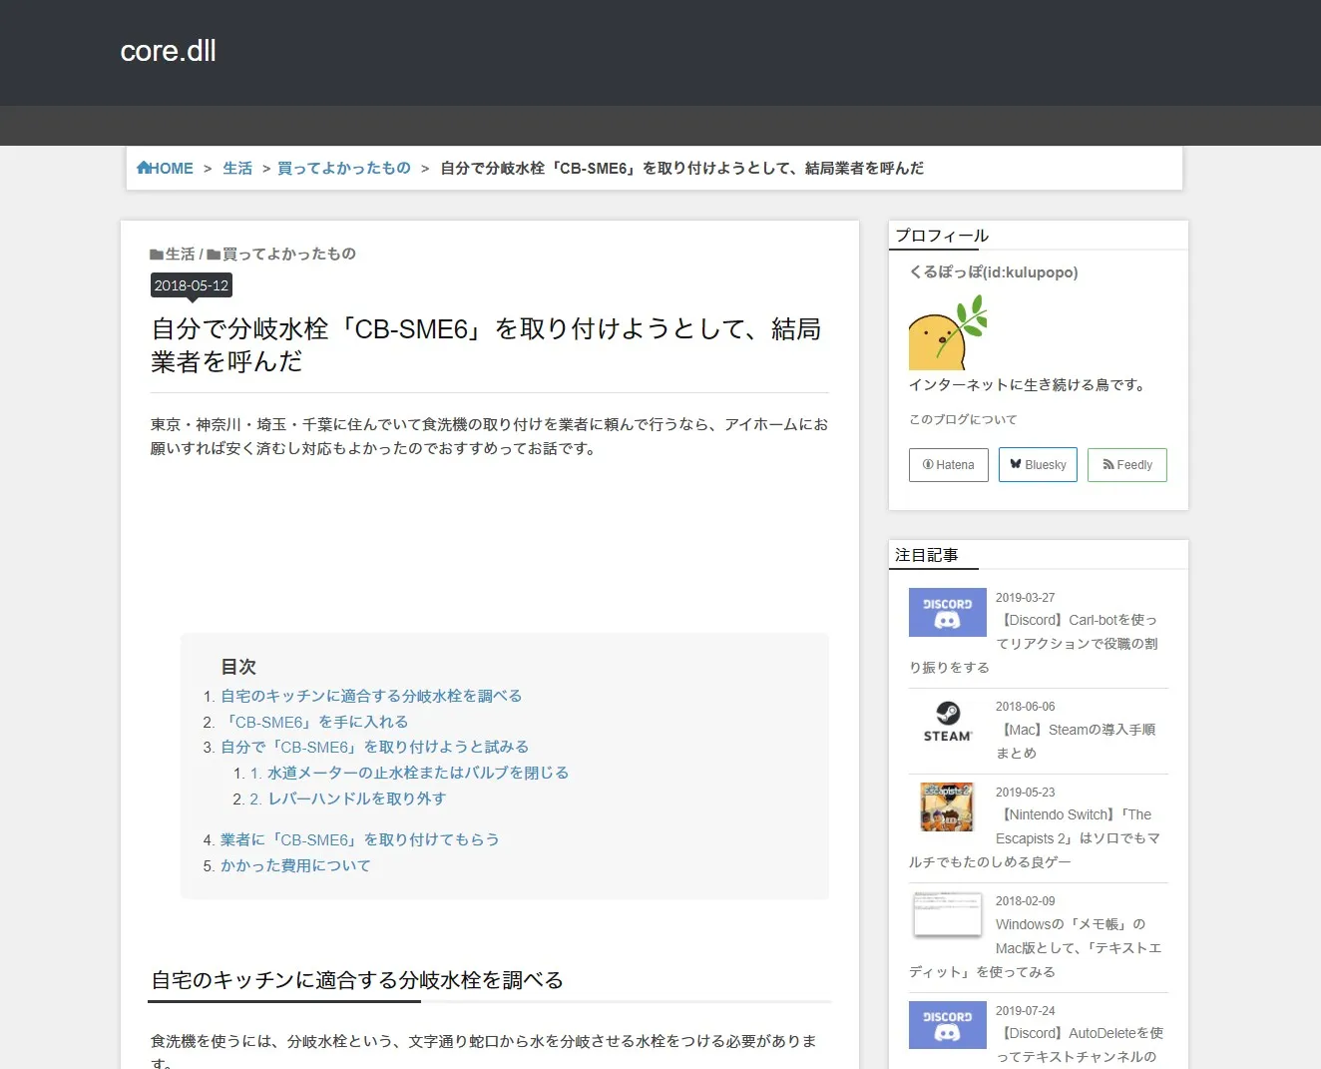Open 【Discord】Carl-botを使って article link

(1034, 644)
